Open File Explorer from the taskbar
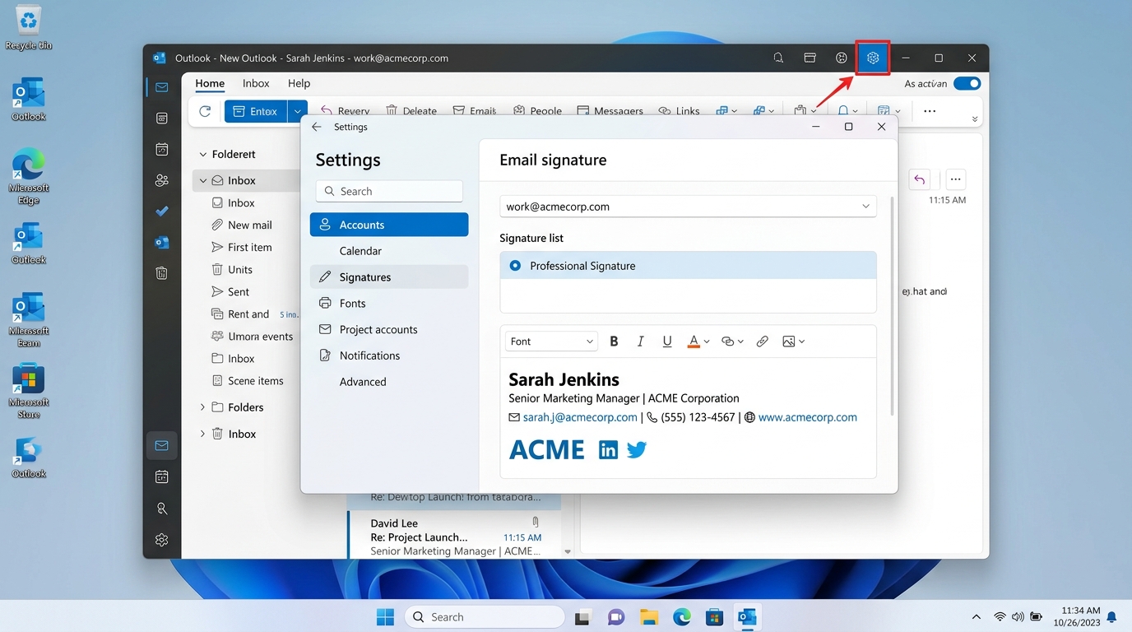This screenshot has height=632, width=1132. coord(648,616)
